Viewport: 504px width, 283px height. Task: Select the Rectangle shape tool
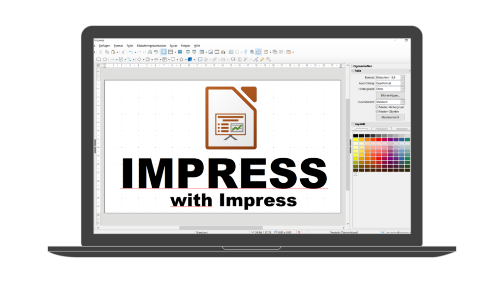(98, 59)
